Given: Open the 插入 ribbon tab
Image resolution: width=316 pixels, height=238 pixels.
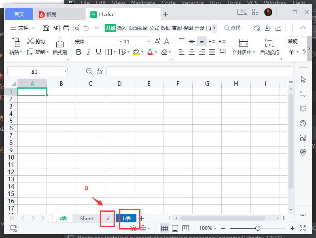Looking at the screenshot, I should (121, 28).
